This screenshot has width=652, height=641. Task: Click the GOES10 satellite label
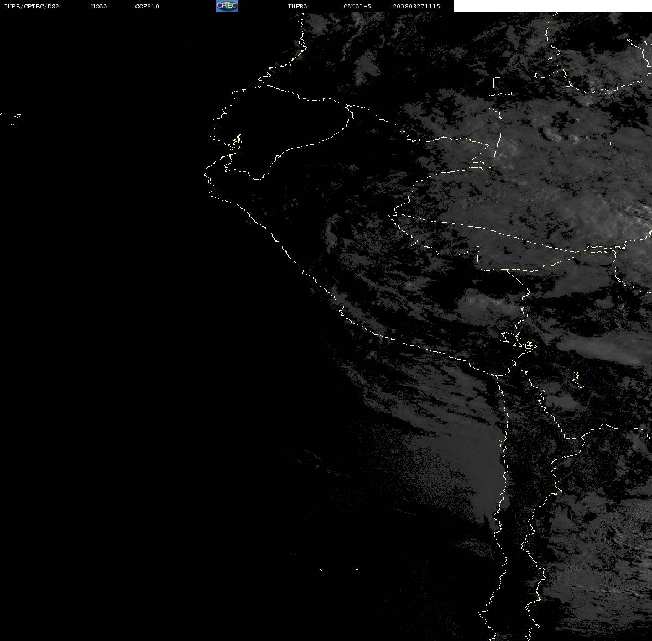[147, 6]
